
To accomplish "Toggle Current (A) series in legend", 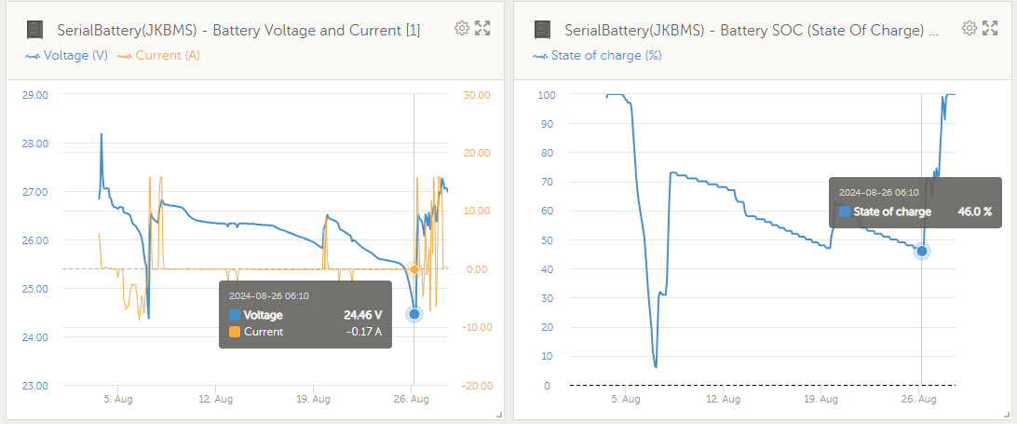I will point(158,56).
